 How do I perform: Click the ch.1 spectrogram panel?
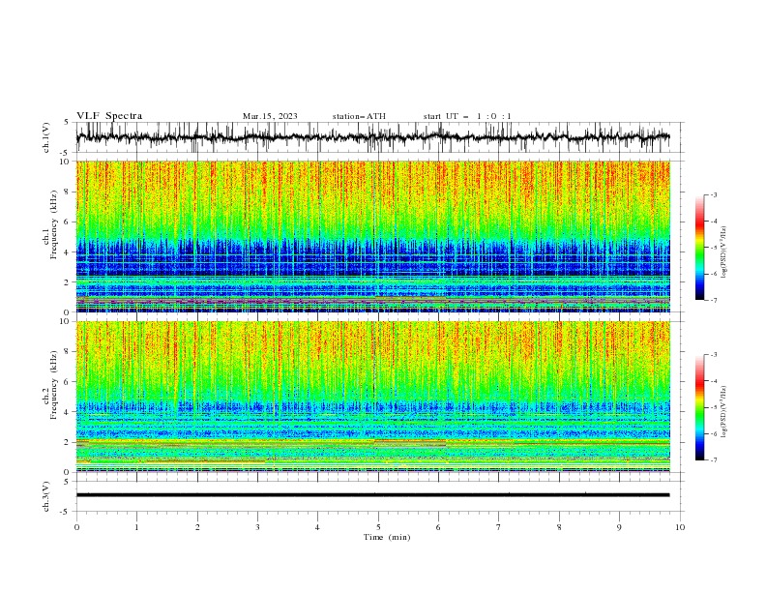[373, 236]
